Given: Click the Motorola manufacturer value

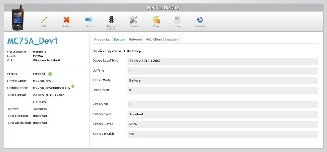Looking at the screenshot, I should click(x=40, y=52).
